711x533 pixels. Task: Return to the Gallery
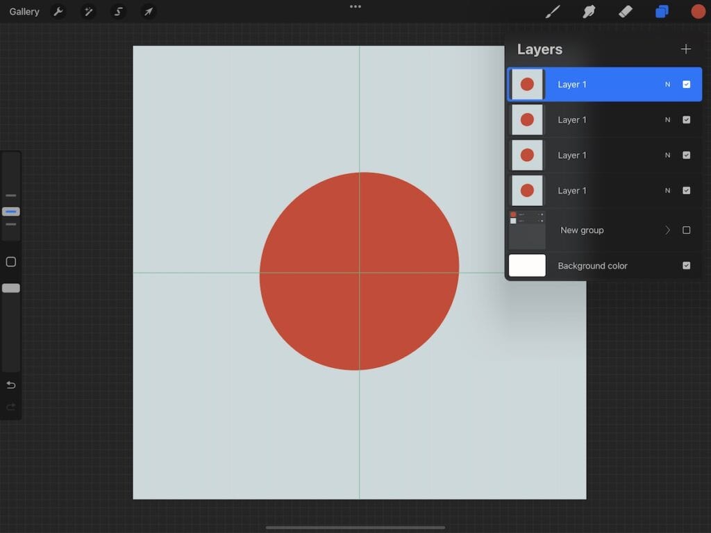(x=24, y=11)
